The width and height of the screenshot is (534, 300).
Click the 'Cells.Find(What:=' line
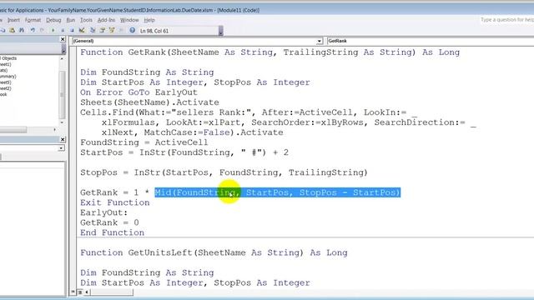tap(249, 112)
